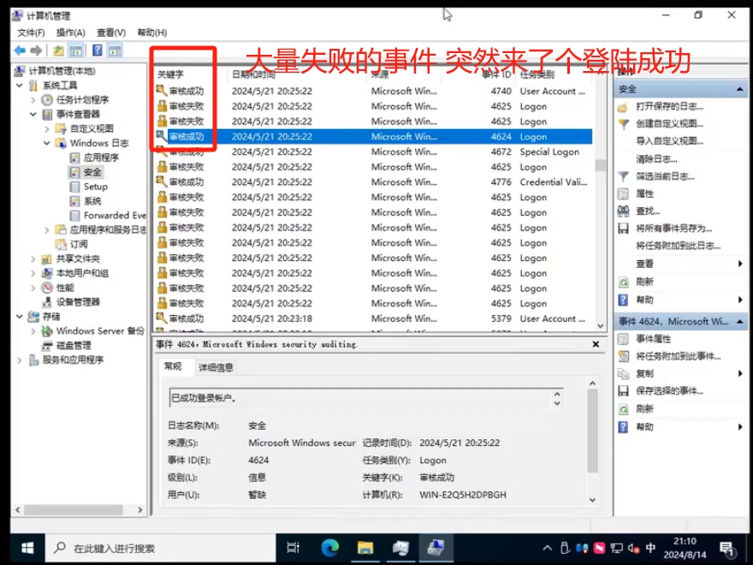
Task: Select event 4672 Special Logon row
Action: coord(373,152)
